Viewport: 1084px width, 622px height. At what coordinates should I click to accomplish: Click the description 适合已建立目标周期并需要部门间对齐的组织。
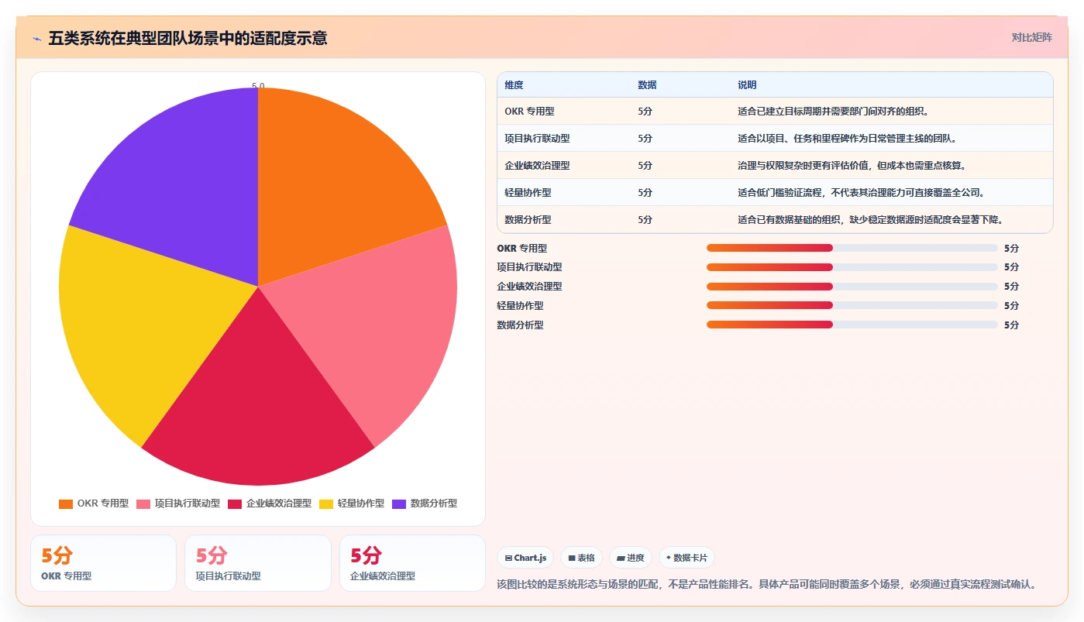(833, 112)
